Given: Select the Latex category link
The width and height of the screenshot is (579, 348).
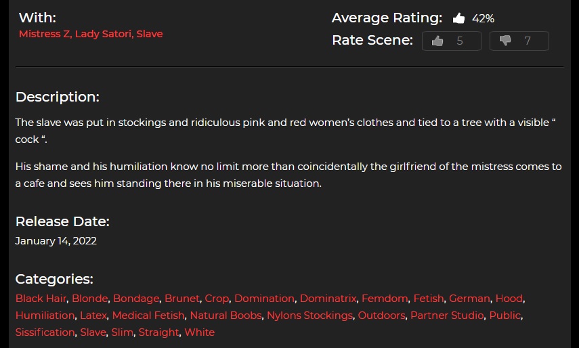Looking at the screenshot, I should click(x=93, y=315).
